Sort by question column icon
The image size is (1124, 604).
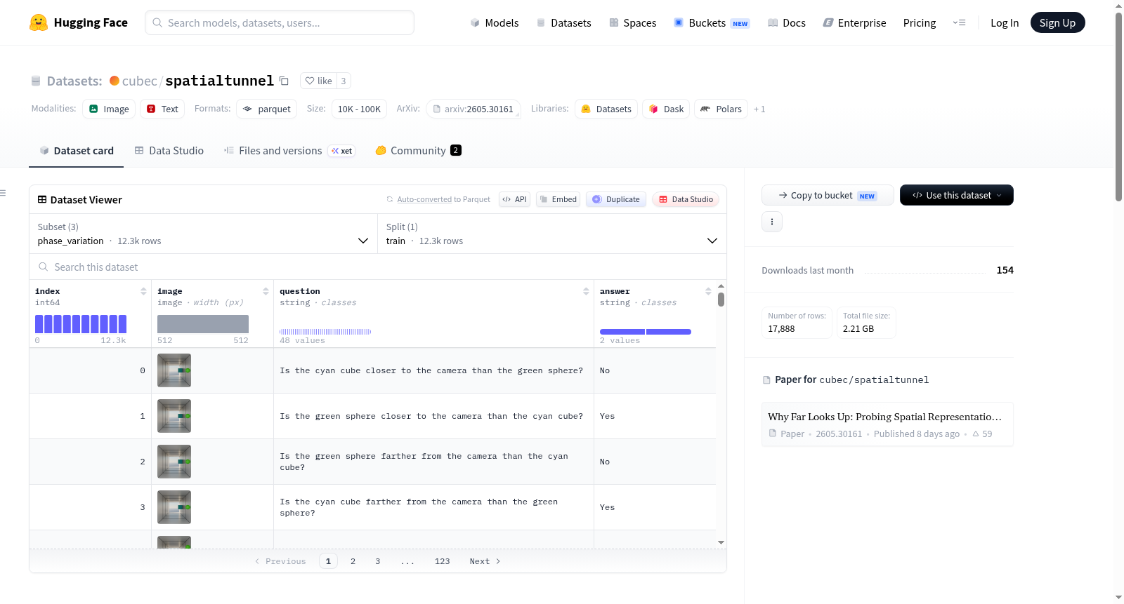coord(586,291)
